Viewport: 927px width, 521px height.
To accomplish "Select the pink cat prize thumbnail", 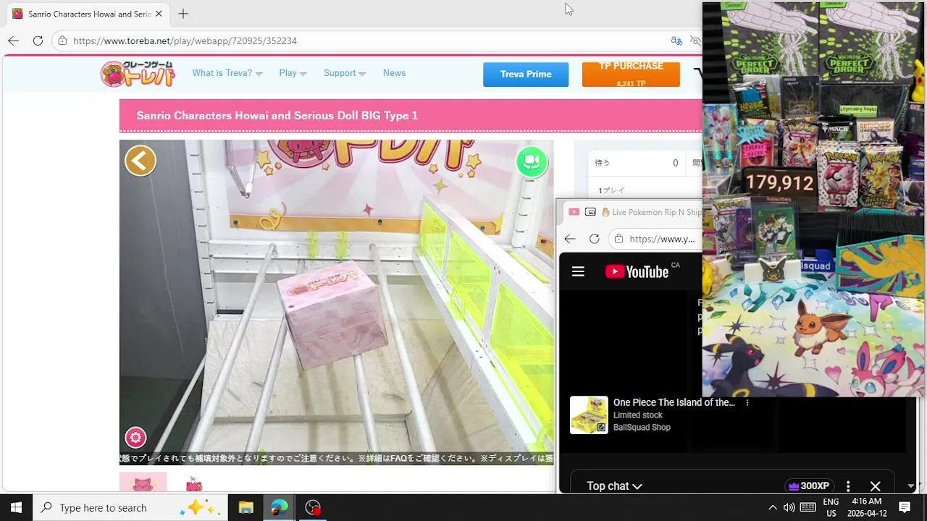I will click(143, 482).
